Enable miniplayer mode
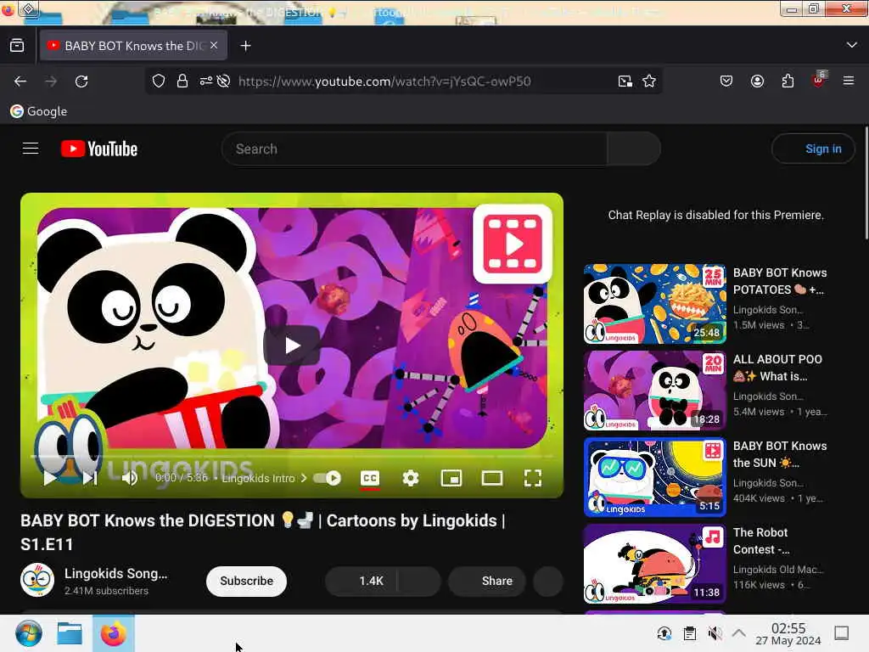 [x=451, y=478]
